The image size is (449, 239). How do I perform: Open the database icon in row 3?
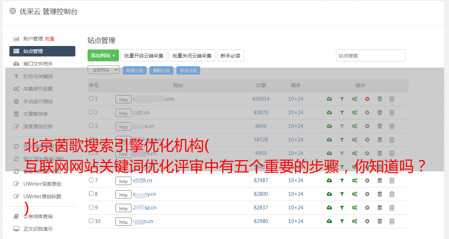pyautogui.click(x=380, y=126)
